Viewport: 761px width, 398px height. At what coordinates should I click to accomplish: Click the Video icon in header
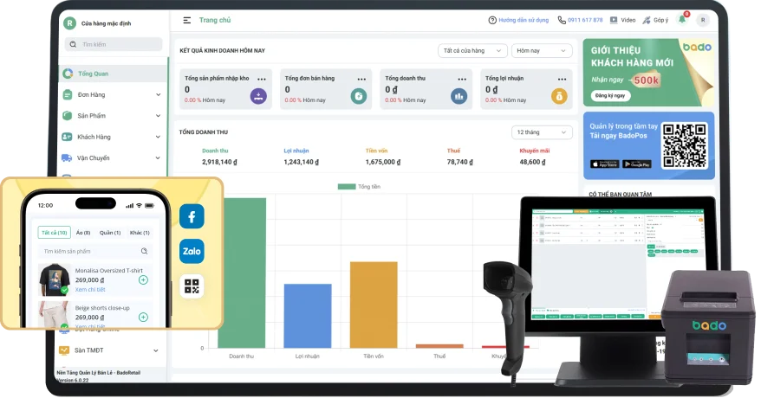(x=614, y=21)
